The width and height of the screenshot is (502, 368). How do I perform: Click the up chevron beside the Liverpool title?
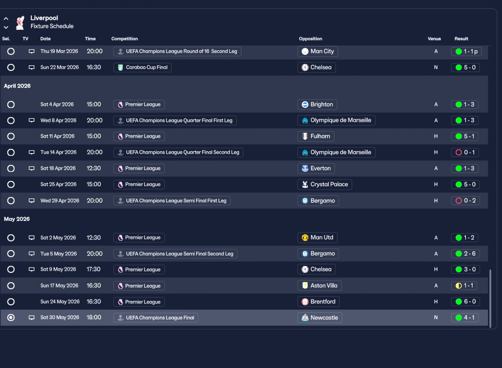[6, 18]
